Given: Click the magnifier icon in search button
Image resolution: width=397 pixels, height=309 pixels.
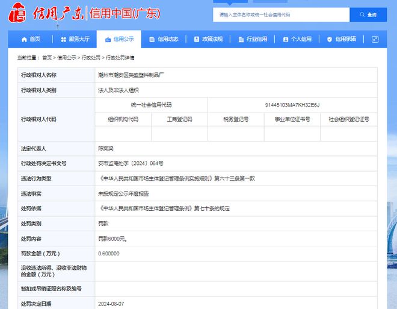Looking at the screenshot, I should tap(362, 14).
